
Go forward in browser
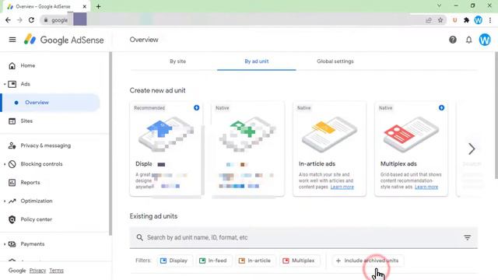(19, 20)
